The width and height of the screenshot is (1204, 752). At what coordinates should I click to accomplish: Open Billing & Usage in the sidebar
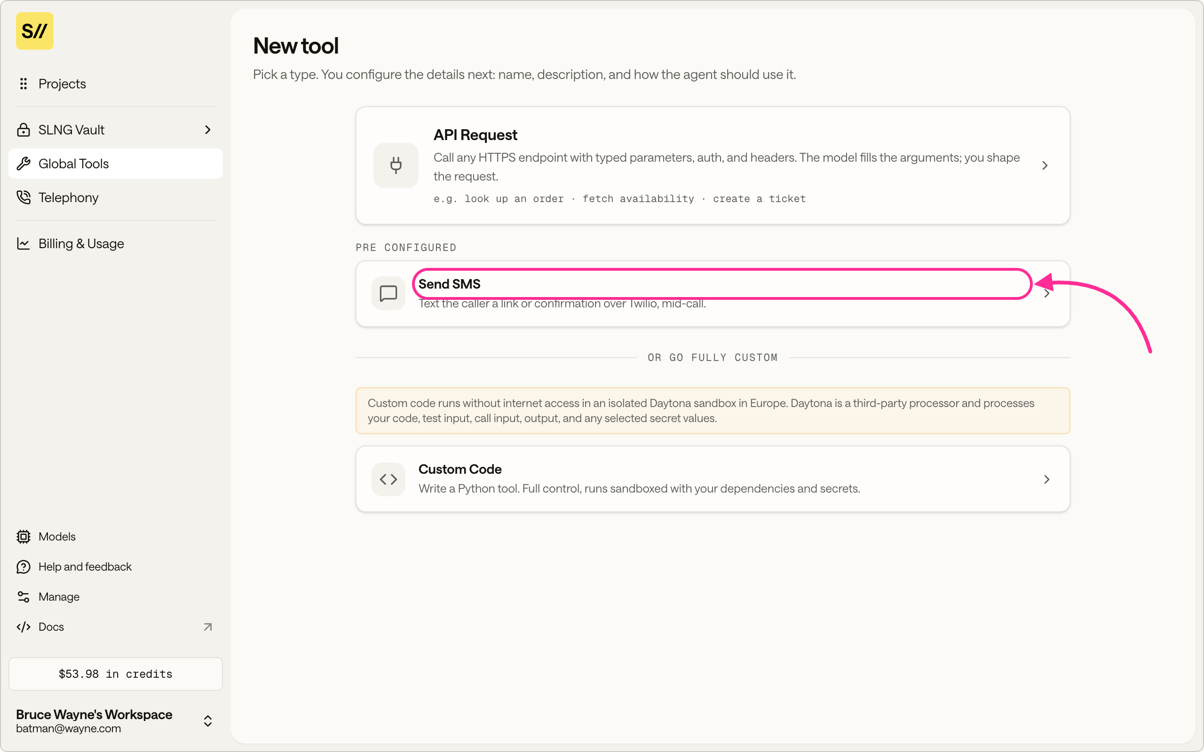115,244
